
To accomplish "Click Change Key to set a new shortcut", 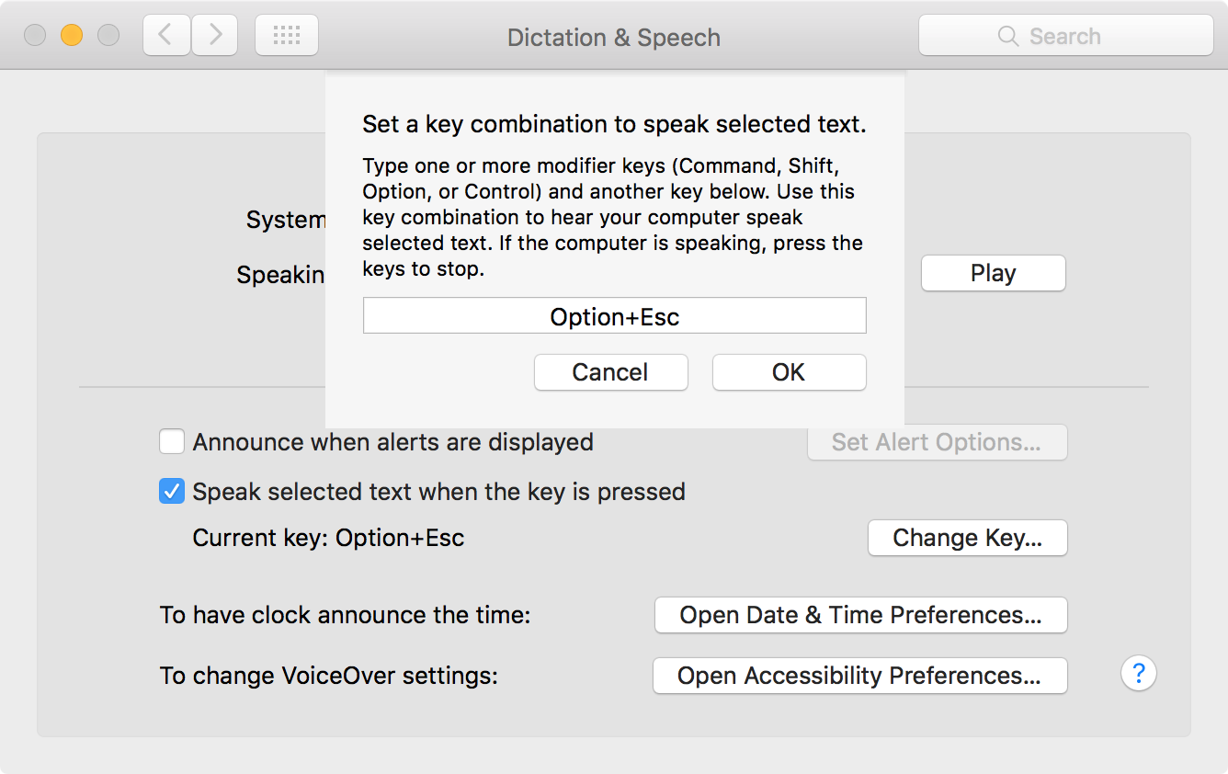I will [x=967, y=538].
